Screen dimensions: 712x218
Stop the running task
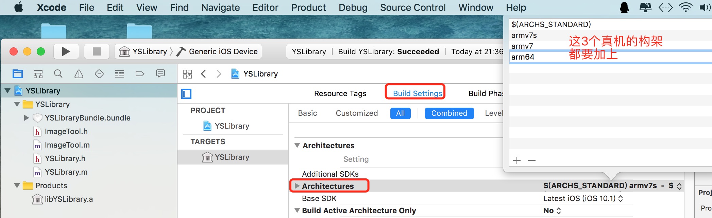click(97, 51)
